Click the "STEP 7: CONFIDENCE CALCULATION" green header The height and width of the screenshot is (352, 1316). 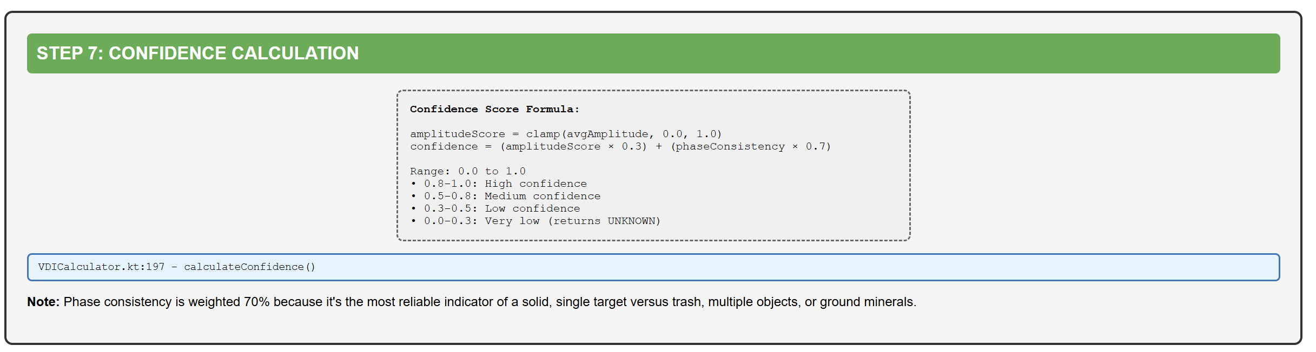(x=197, y=53)
